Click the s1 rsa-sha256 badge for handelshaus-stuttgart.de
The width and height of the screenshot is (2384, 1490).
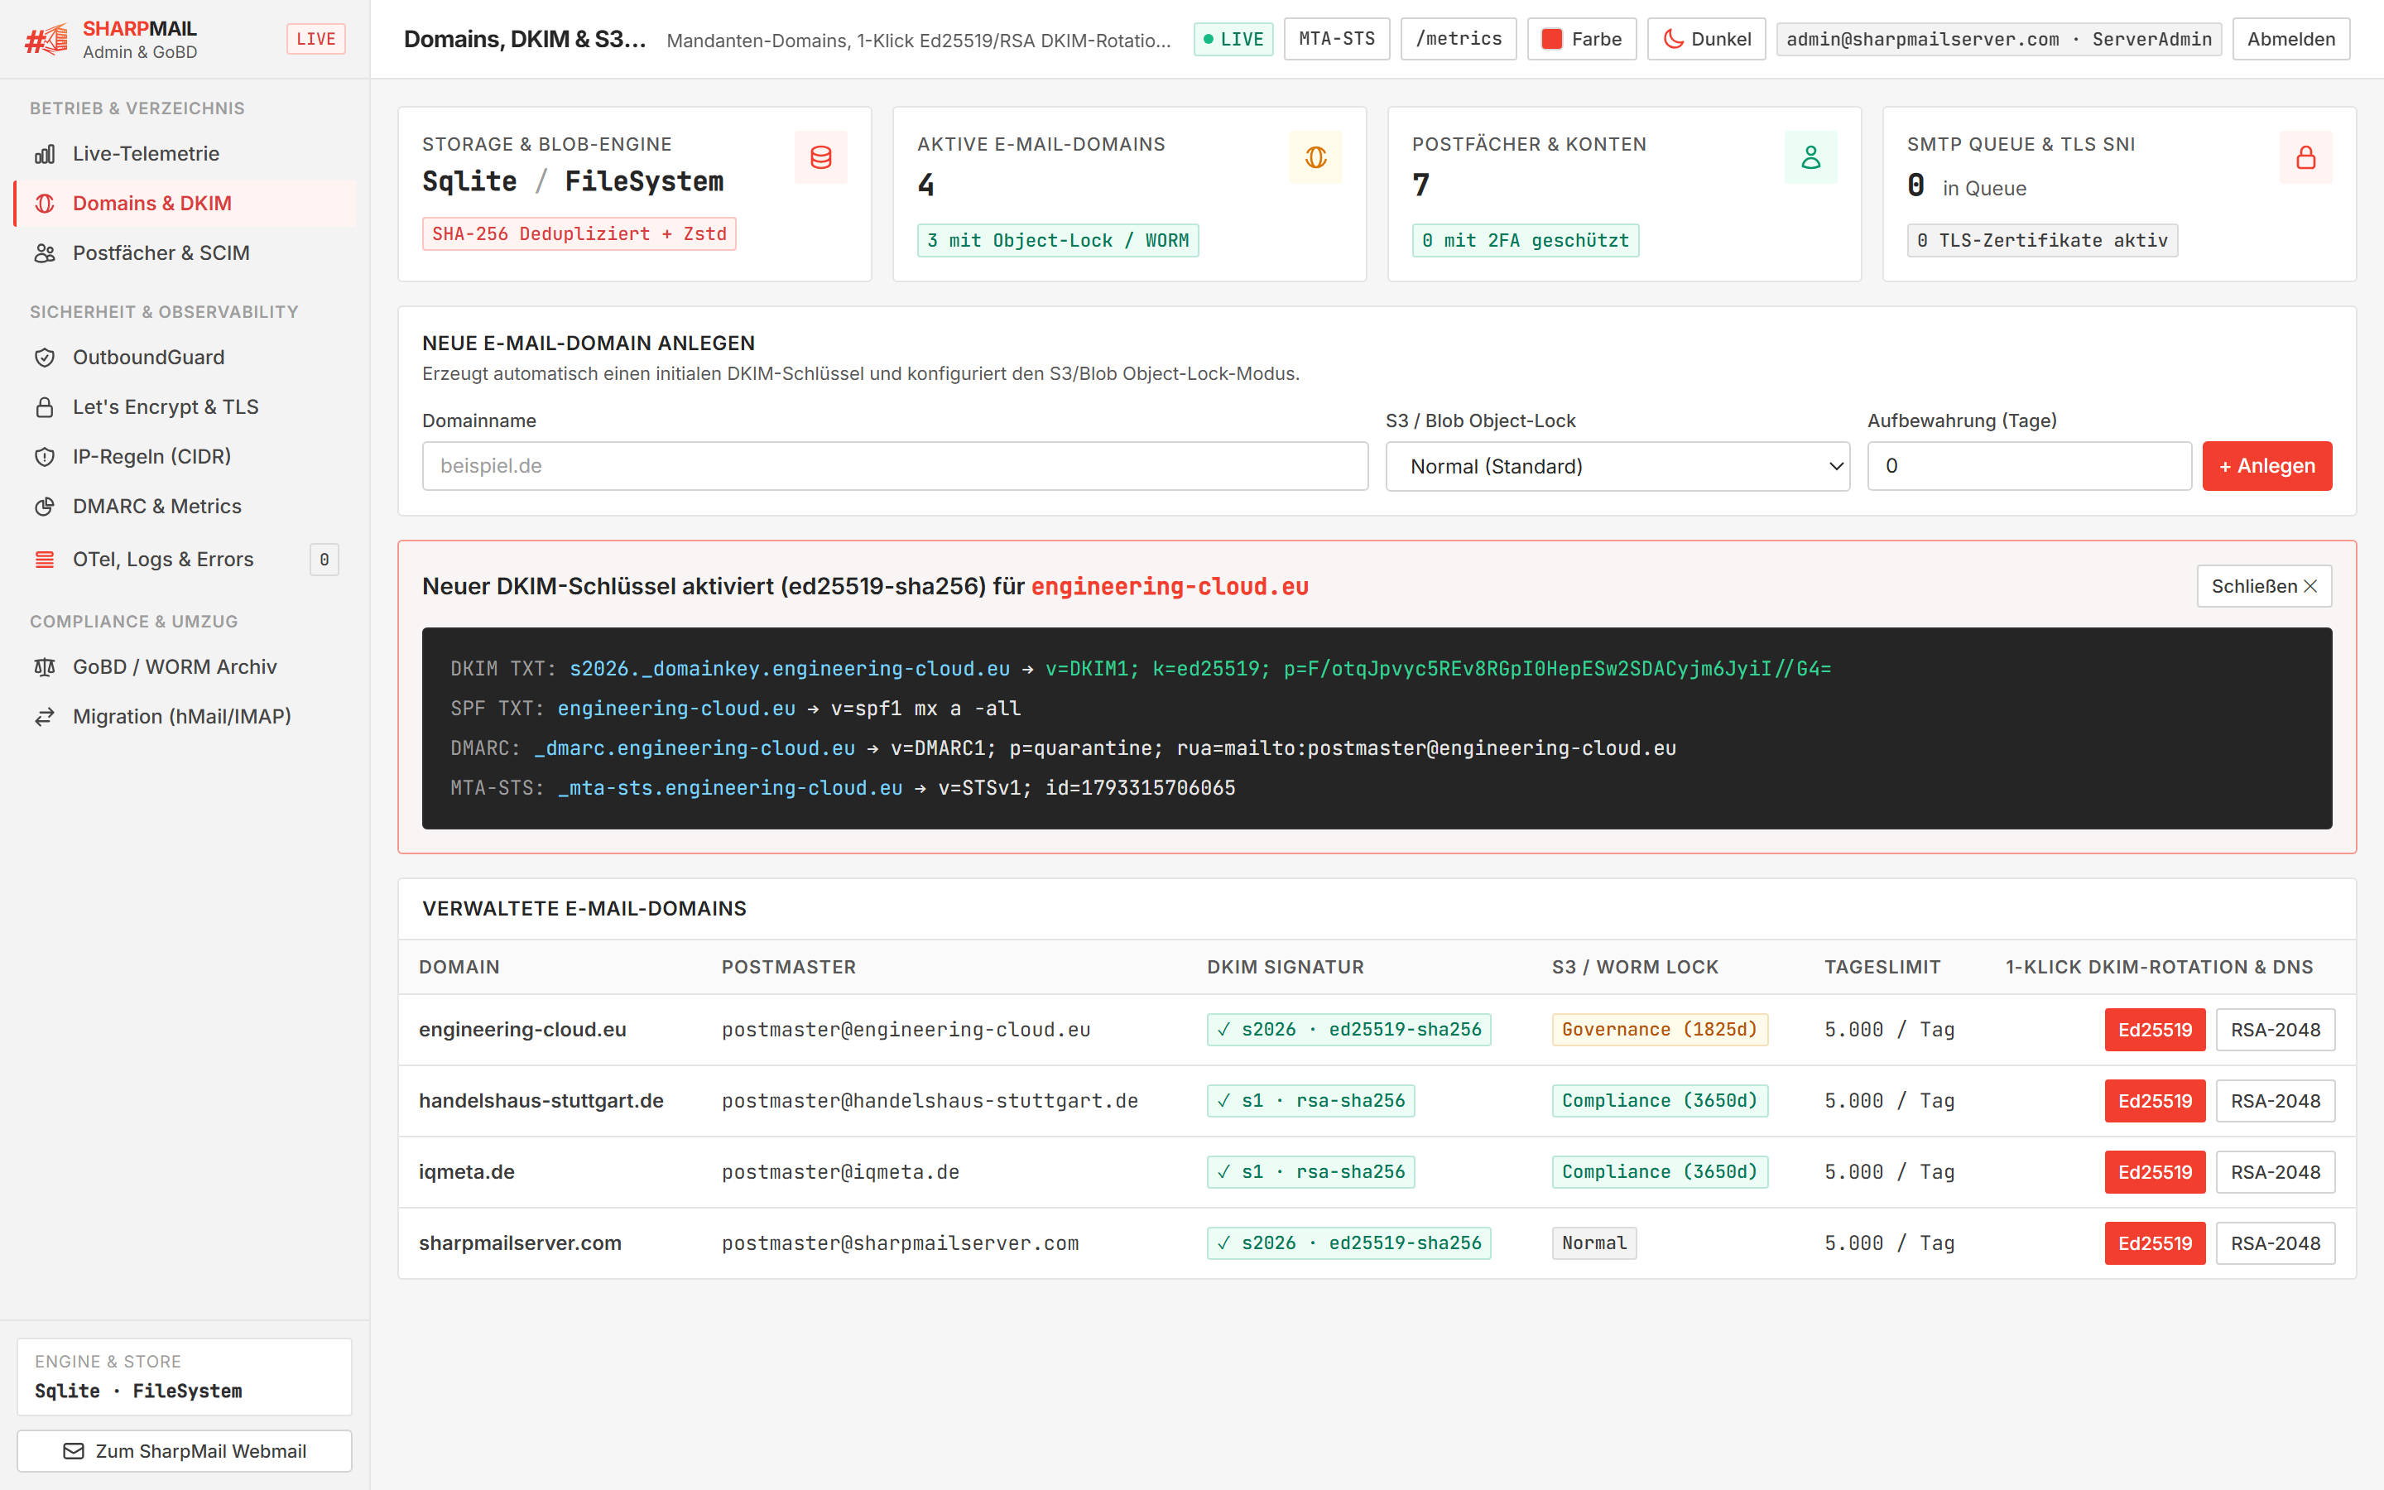point(1310,1101)
